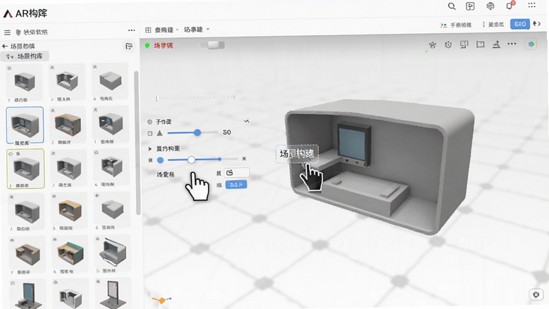Image resolution: width=549 pixels, height=309 pixels.
Task: Collapse the section using the chevron above the 30 slider
Action: click(x=246, y=121)
